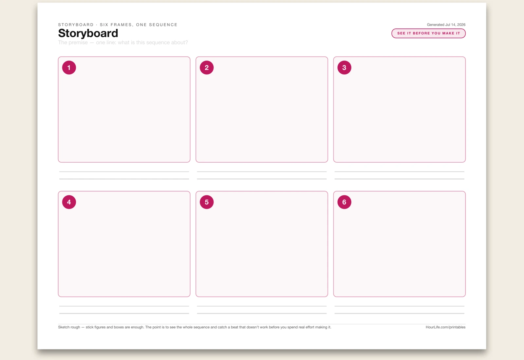Click the number 5 frame badge
This screenshot has width=524, height=360.
(x=207, y=202)
